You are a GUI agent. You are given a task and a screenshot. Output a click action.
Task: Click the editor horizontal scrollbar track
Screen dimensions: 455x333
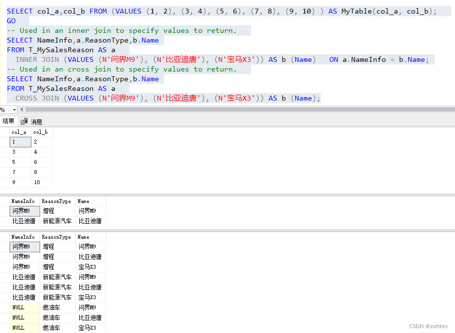click(x=240, y=109)
